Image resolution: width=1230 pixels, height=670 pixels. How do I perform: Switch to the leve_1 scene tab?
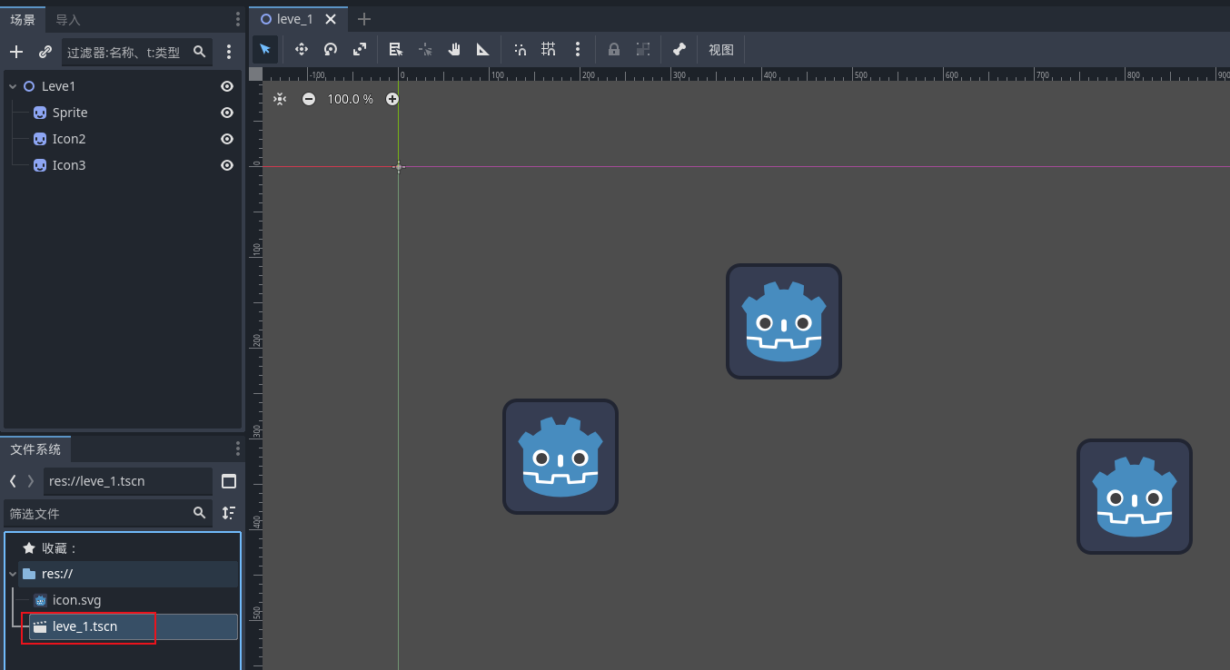pyautogui.click(x=295, y=19)
